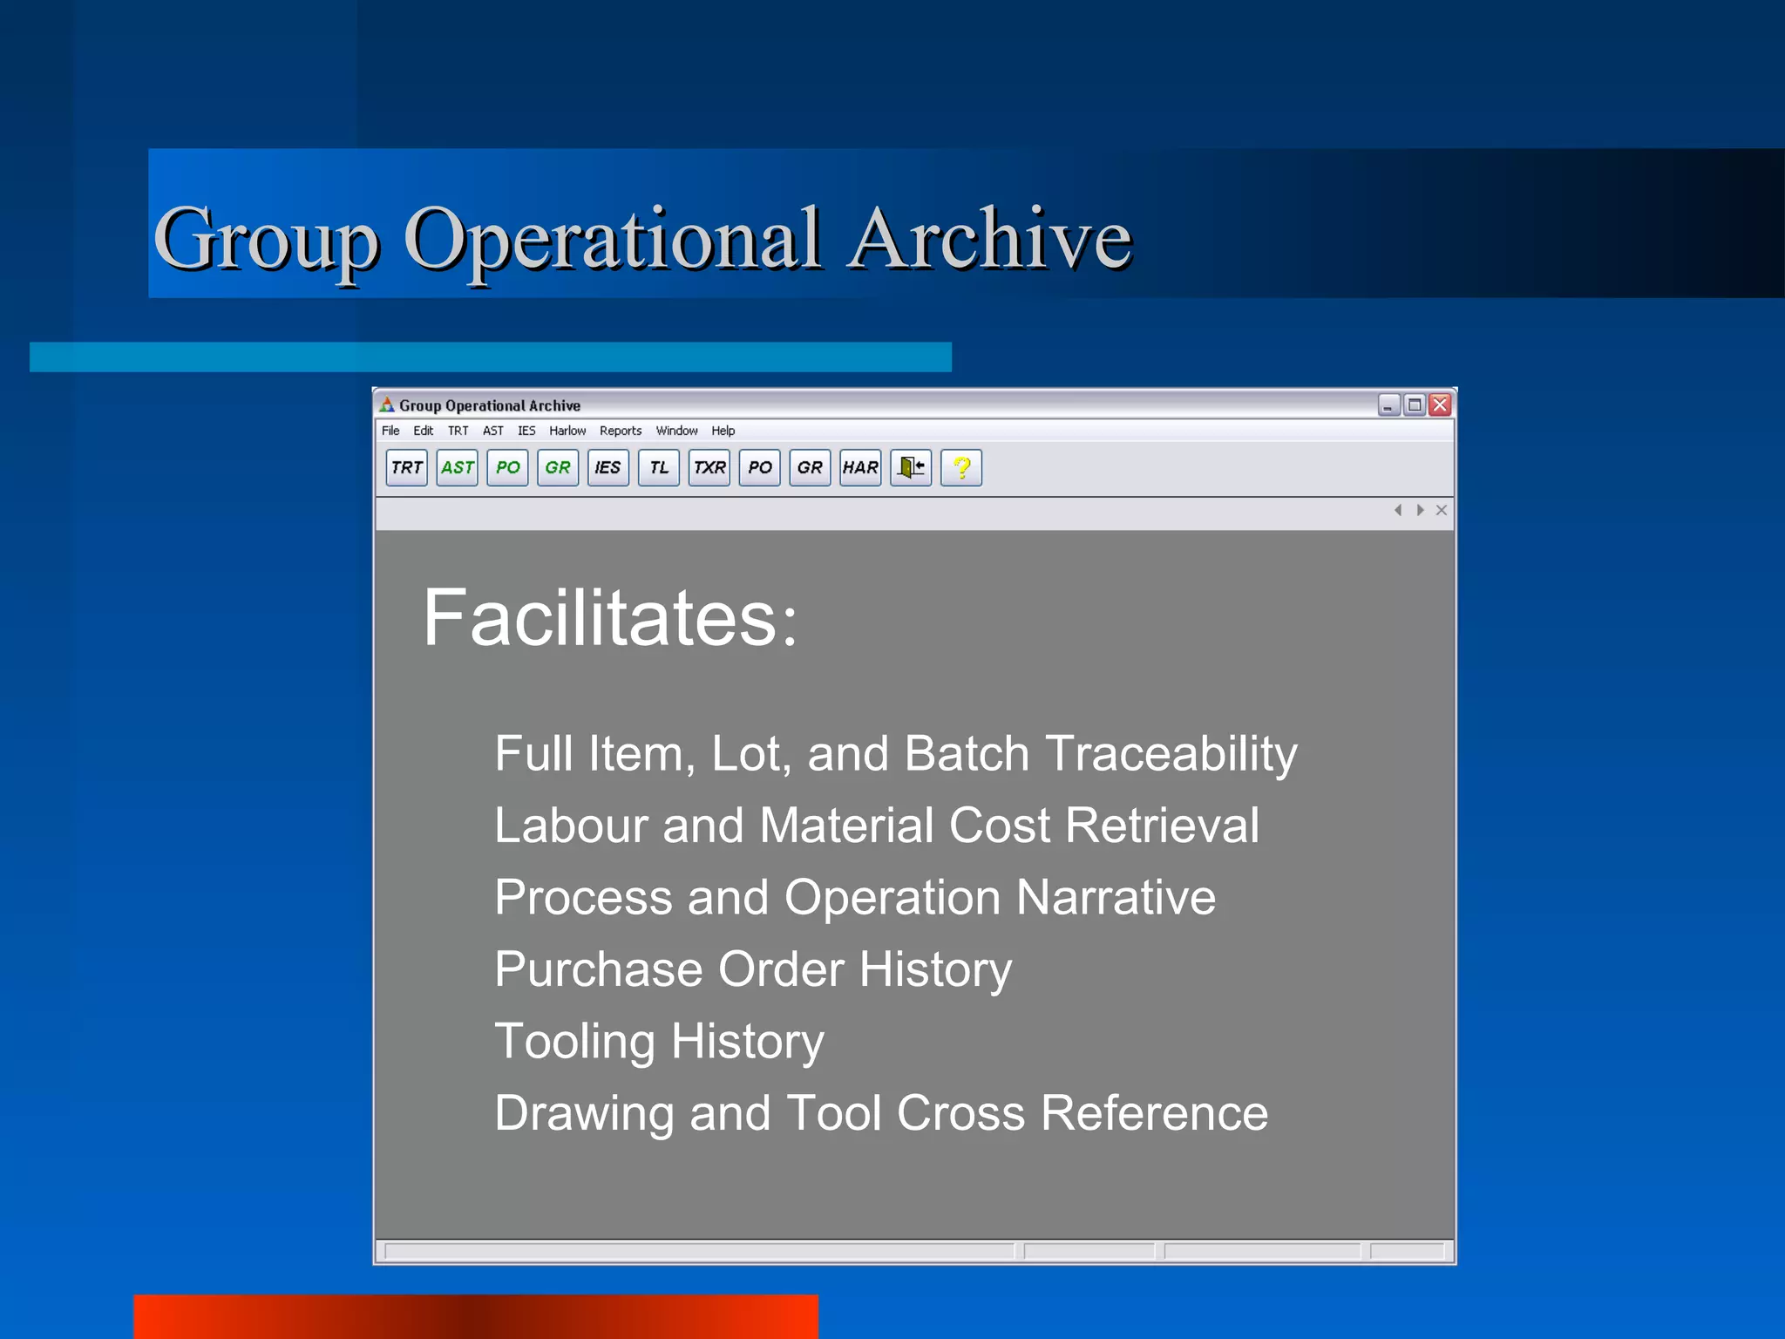Click 'Drawing and Tool Cross Reference' text
Screen dimensions: 1785x1339
(881, 1113)
